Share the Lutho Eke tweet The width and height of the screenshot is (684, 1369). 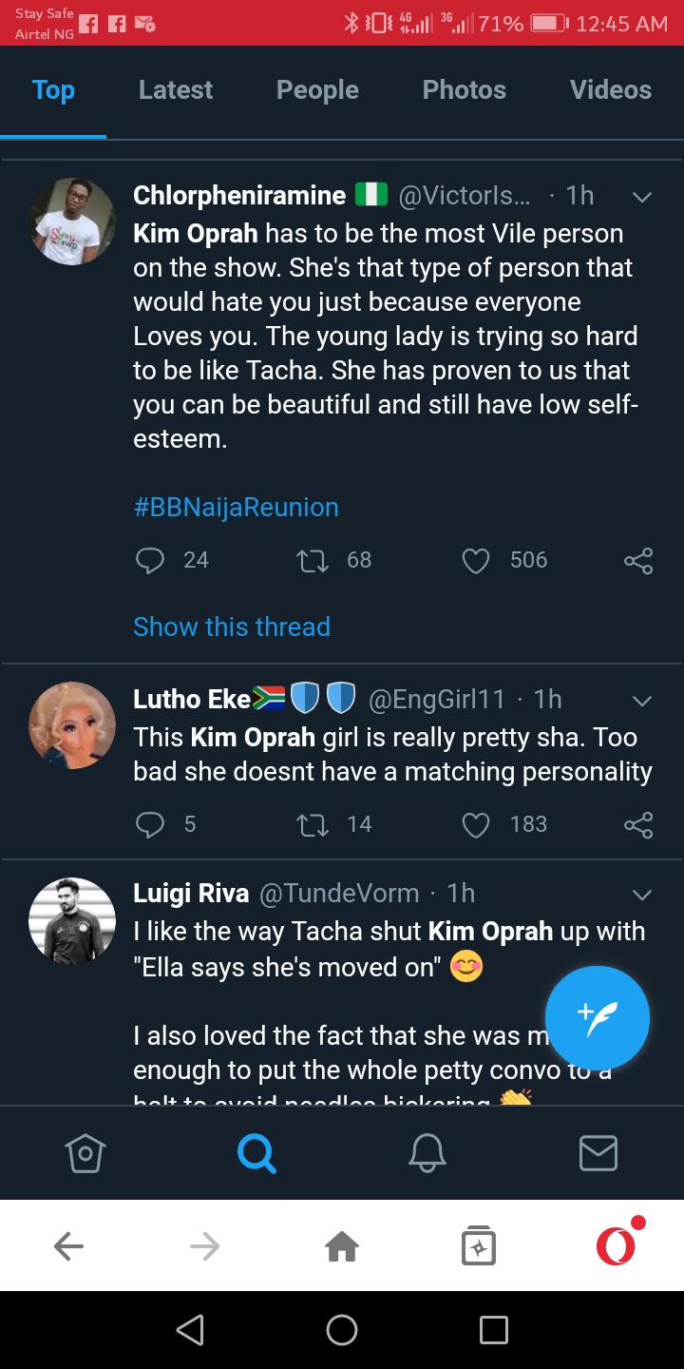point(638,824)
